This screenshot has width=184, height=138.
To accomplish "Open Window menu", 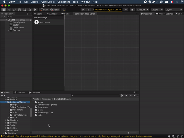I will coord(85,2).
